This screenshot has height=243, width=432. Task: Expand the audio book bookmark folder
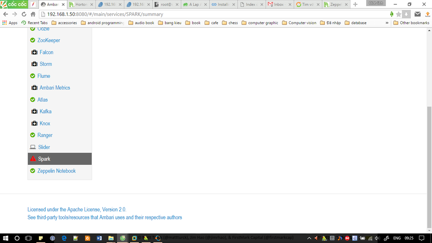coord(141,23)
